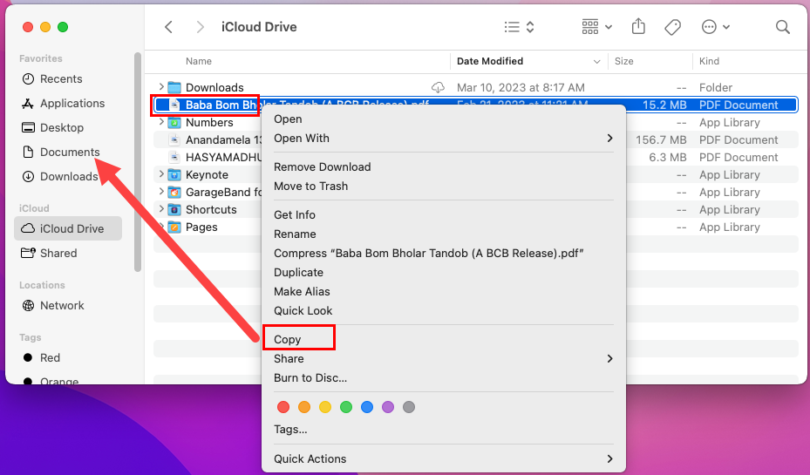Click the sidebar scrollbar

138,161
